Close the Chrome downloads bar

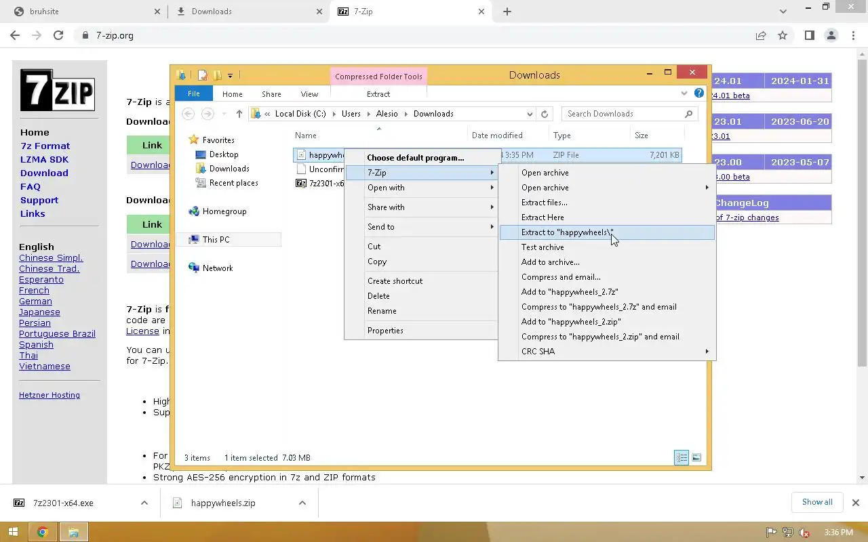pos(855,503)
